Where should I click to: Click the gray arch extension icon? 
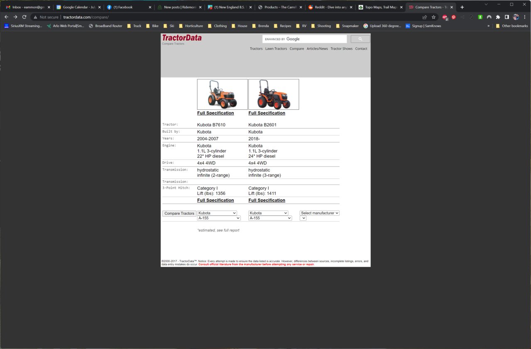click(x=489, y=17)
